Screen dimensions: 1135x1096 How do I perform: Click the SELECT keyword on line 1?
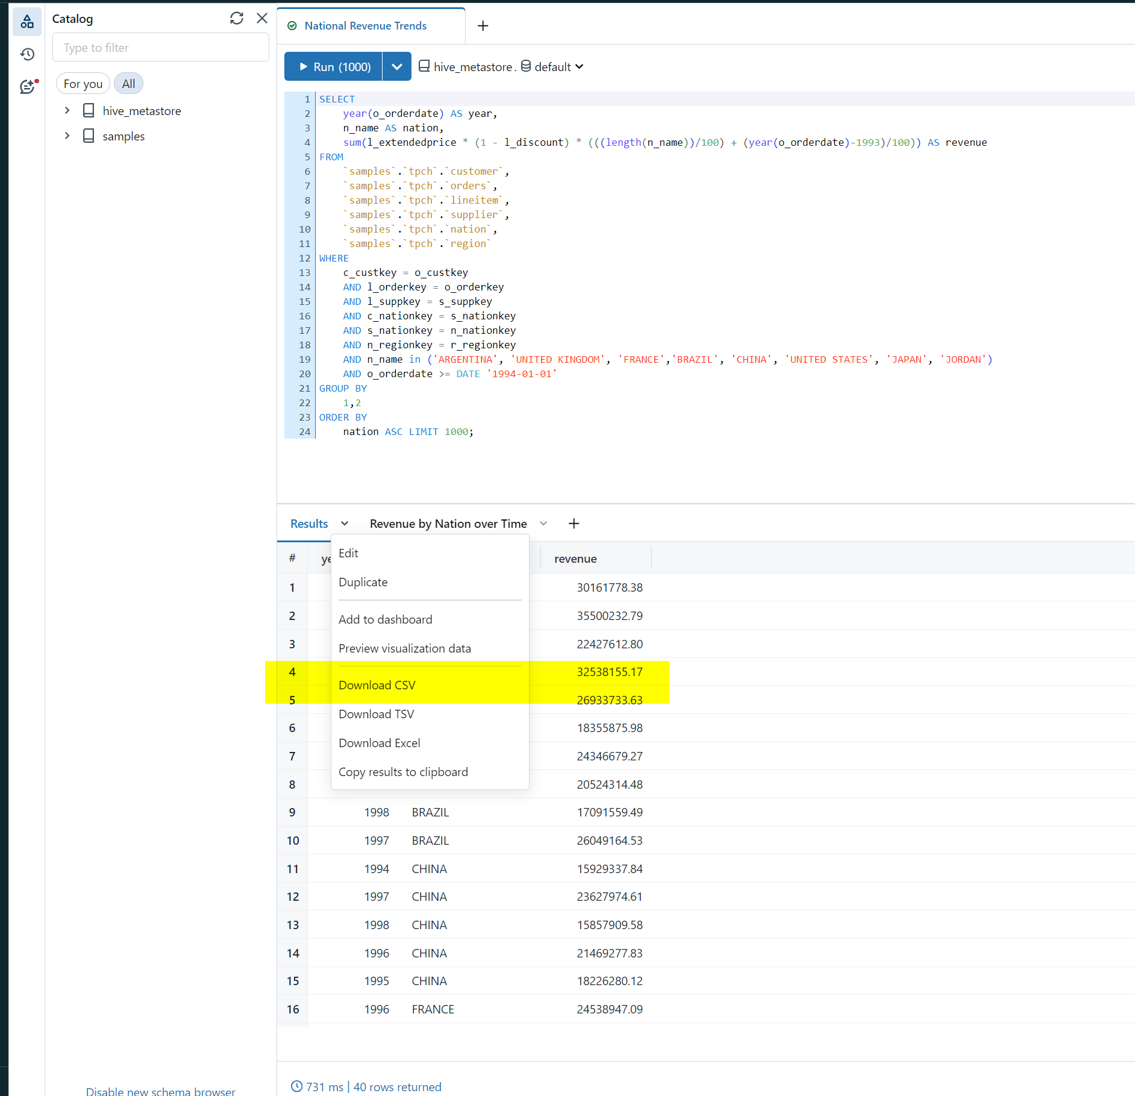[x=337, y=99]
